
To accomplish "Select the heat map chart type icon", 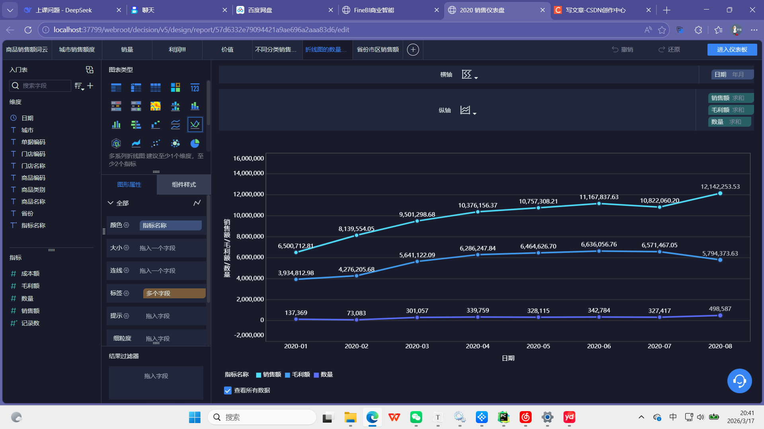I will [155, 106].
